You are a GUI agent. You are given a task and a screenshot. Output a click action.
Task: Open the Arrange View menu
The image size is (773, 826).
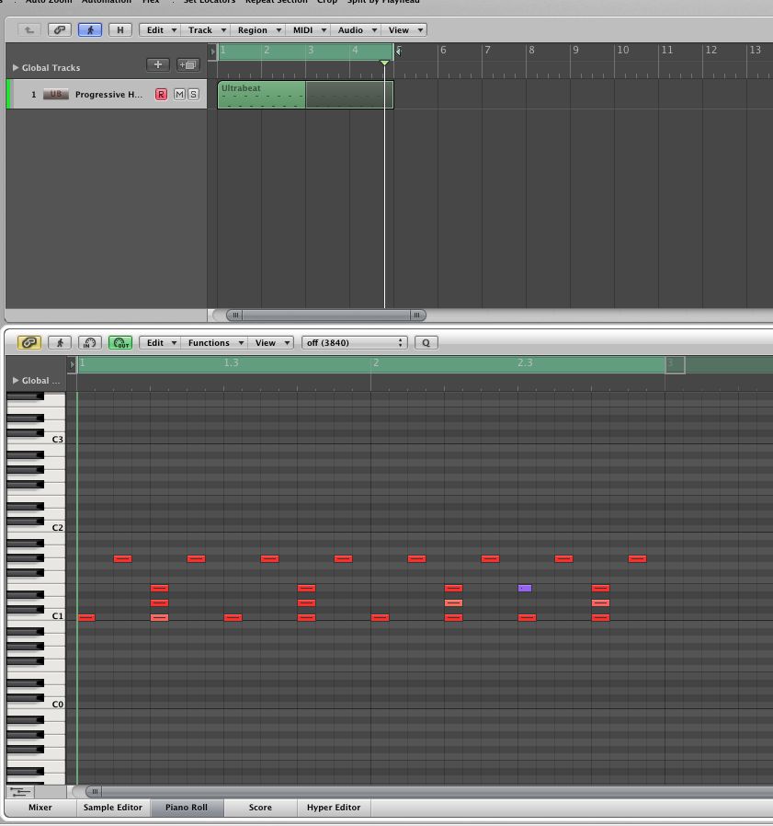(x=404, y=30)
